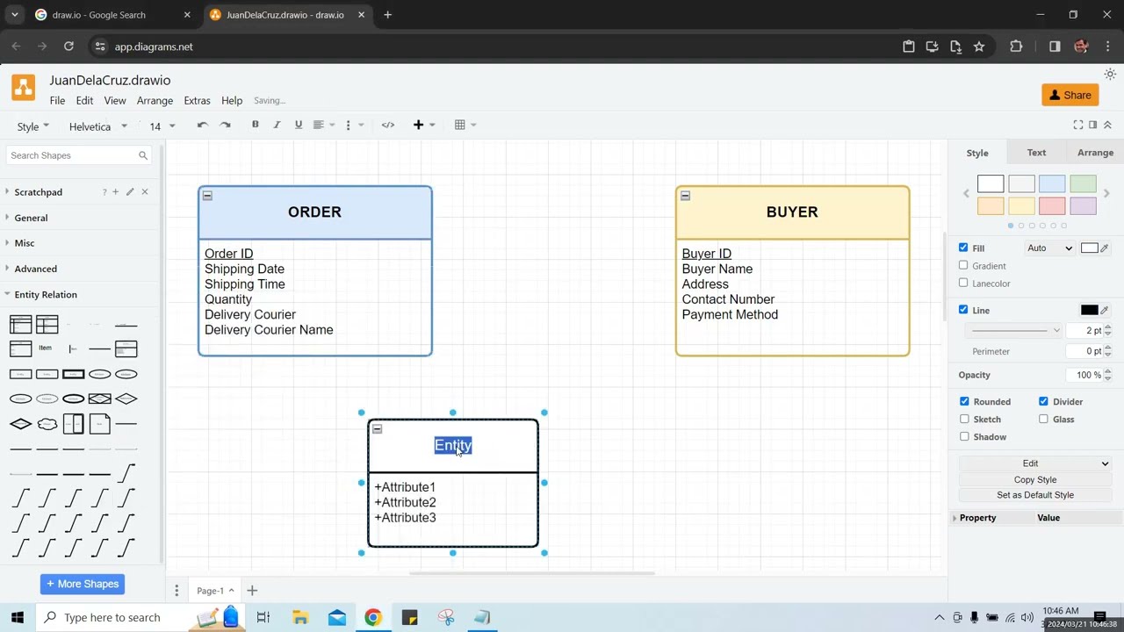
Task: Click the search magnifier in Search Shapes
Action: click(143, 155)
